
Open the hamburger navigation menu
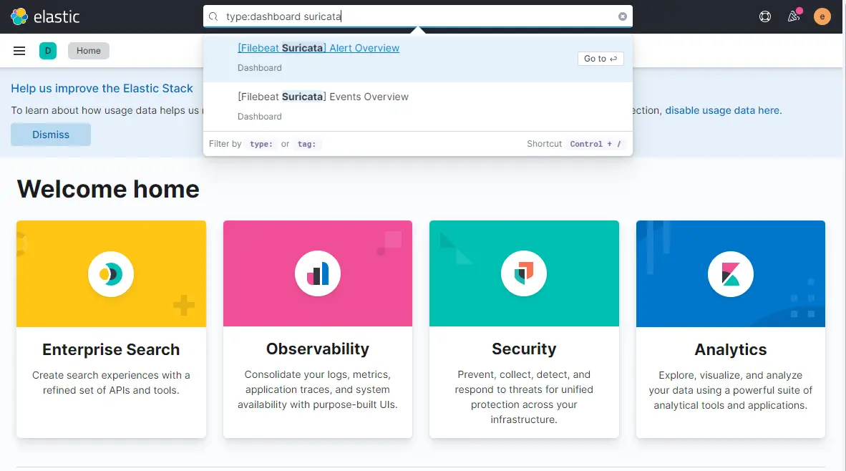pyautogui.click(x=19, y=50)
